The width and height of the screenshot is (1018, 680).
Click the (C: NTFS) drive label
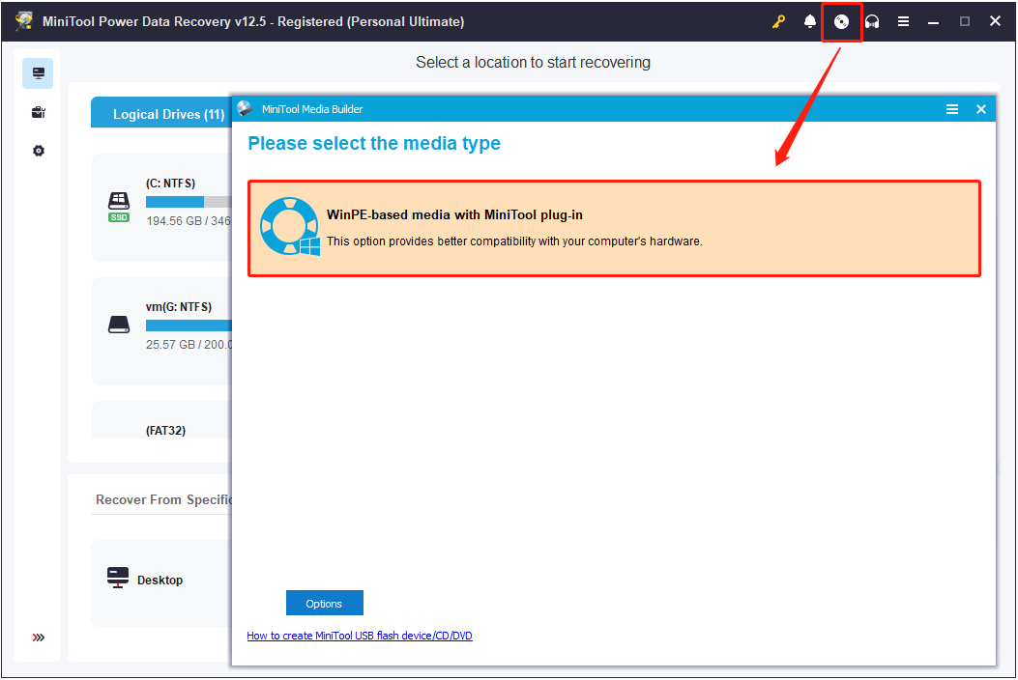[x=170, y=183]
